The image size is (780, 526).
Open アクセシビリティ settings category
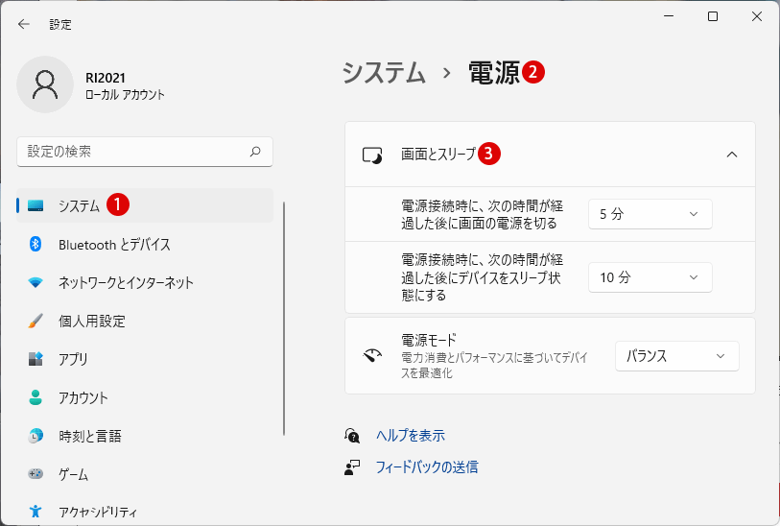tap(145, 511)
